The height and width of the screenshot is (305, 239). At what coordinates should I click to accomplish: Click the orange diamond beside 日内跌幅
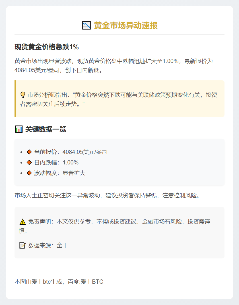coord(29,162)
